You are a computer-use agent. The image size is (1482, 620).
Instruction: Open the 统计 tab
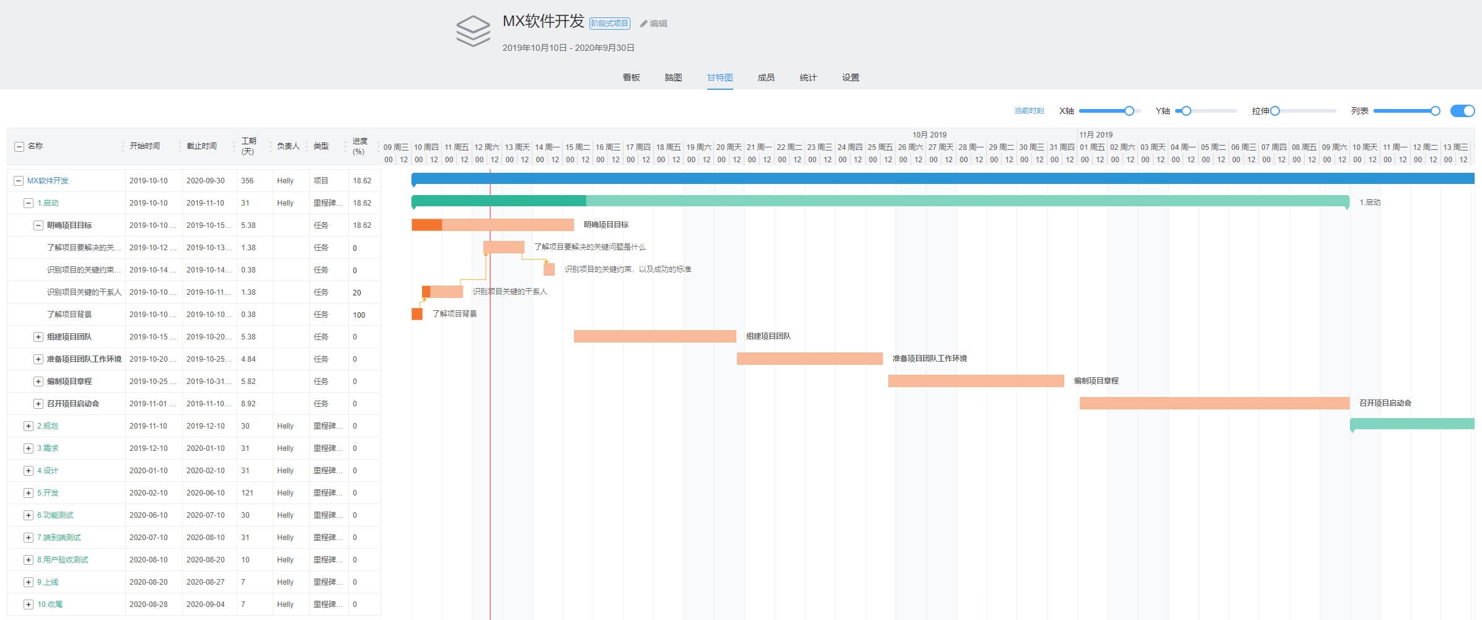(808, 77)
